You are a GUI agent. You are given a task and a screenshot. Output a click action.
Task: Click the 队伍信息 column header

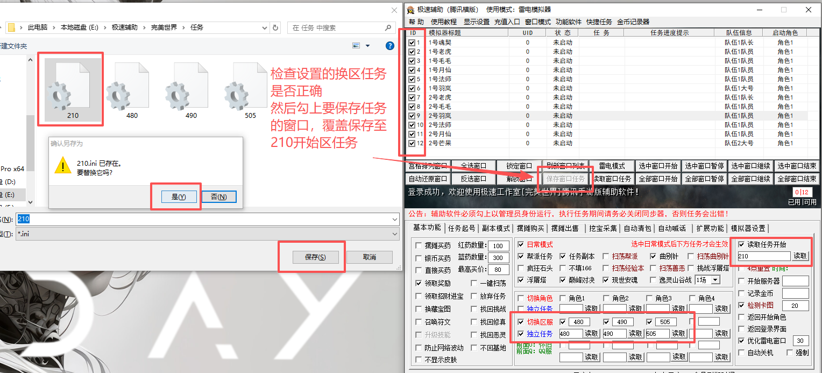(739, 33)
